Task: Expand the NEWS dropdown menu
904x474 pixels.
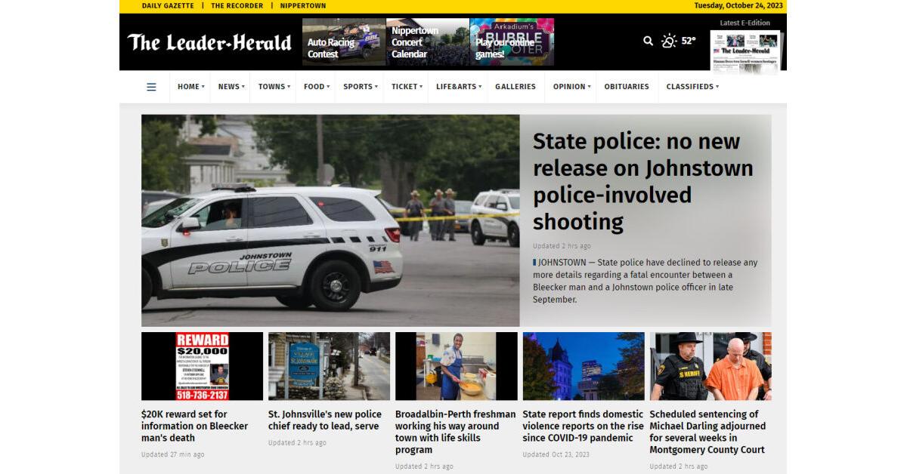Action: (x=229, y=86)
